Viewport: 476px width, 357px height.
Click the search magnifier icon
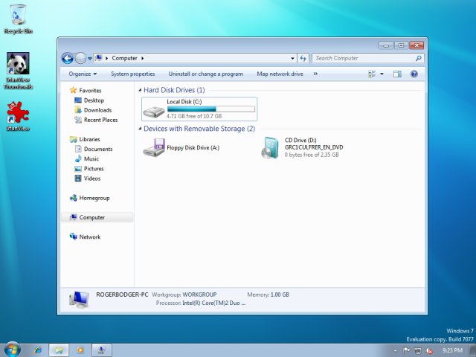point(418,58)
